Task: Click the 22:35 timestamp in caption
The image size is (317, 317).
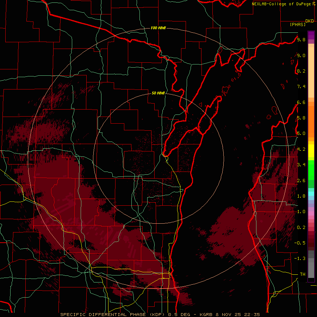Action: tap(253, 315)
